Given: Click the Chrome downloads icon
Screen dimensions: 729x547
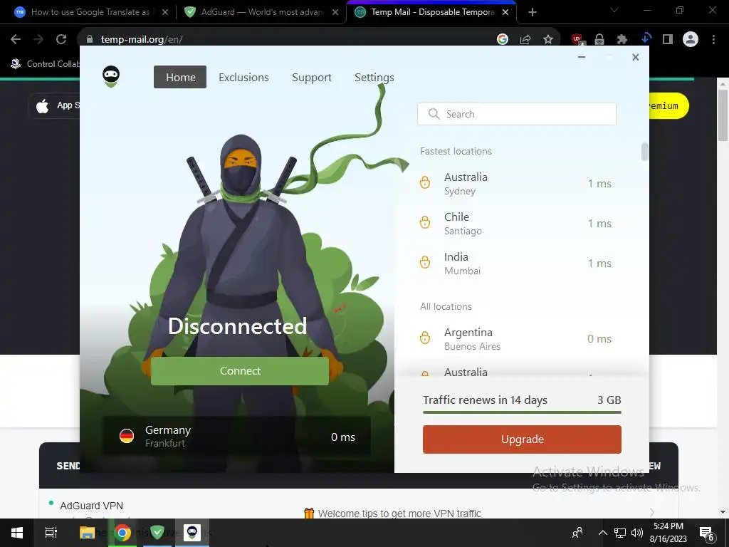Looking at the screenshot, I should point(645,38).
